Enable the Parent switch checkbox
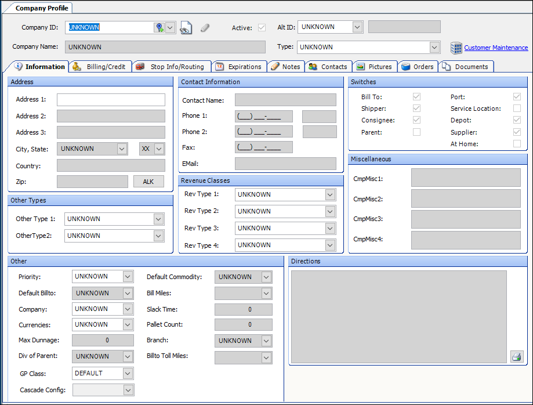Image resolution: width=533 pixels, height=405 pixels. point(416,132)
